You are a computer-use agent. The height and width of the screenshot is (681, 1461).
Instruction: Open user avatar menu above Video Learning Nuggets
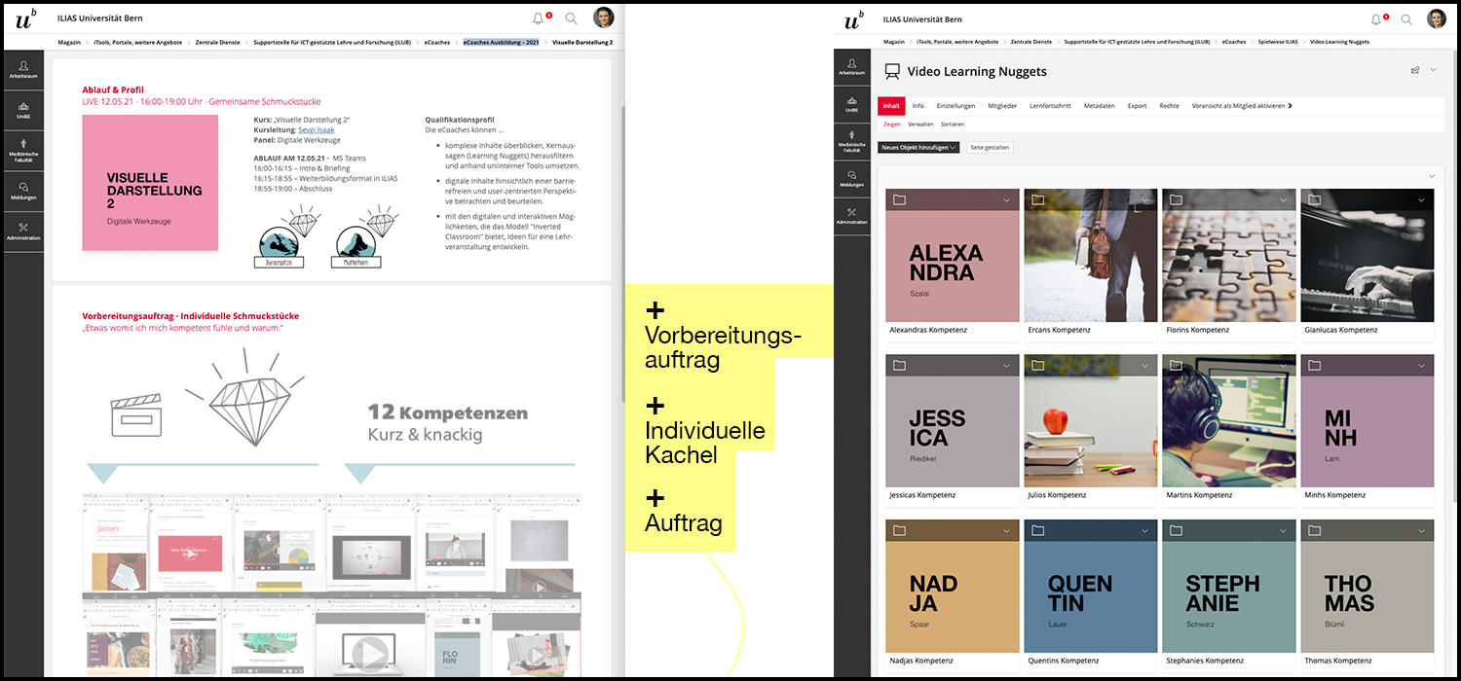1436,18
